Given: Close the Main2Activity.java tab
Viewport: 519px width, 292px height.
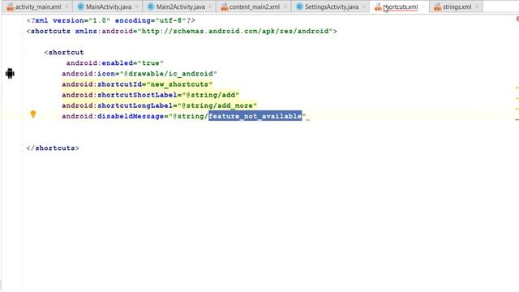Looking at the screenshot, I should (x=210, y=6).
